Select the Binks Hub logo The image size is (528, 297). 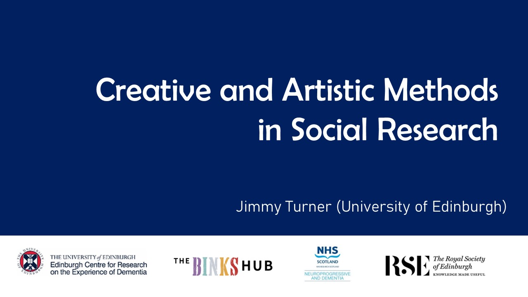point(223,264)
